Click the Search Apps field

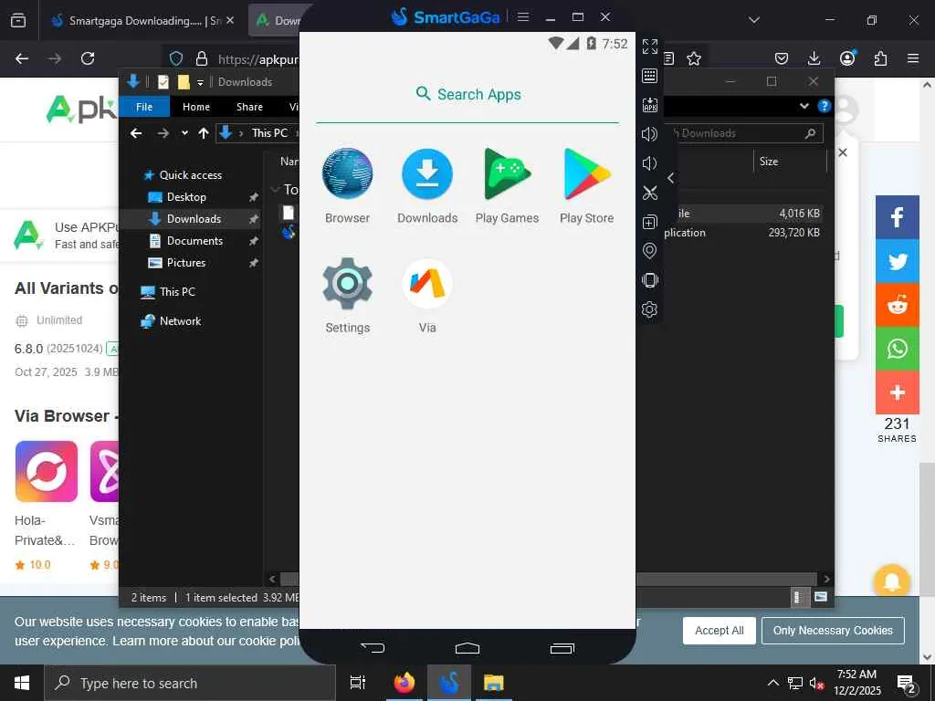[467, 94]
